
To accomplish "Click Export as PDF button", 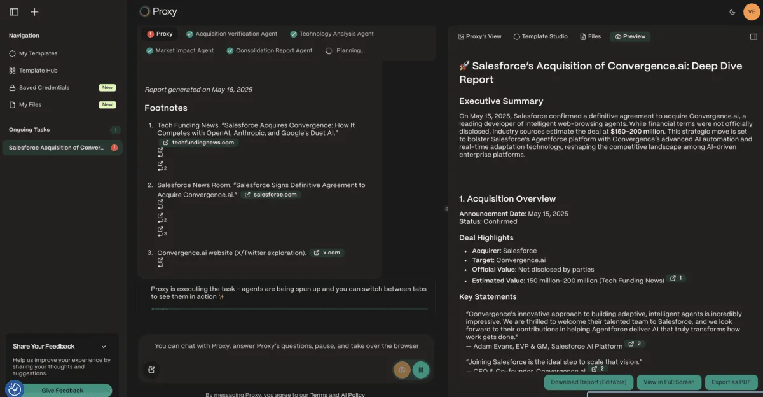I will (x=731, y=382).
